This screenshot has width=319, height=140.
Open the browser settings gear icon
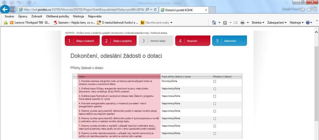(x=315, y=9)
